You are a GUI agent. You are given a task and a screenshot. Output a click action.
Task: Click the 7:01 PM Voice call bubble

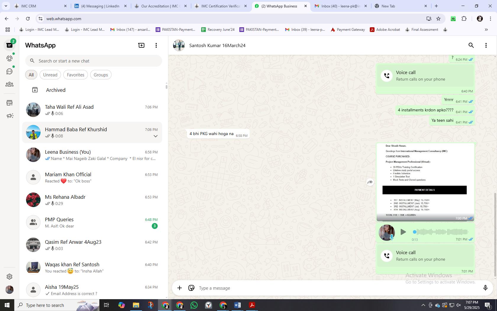pos(425,256)
